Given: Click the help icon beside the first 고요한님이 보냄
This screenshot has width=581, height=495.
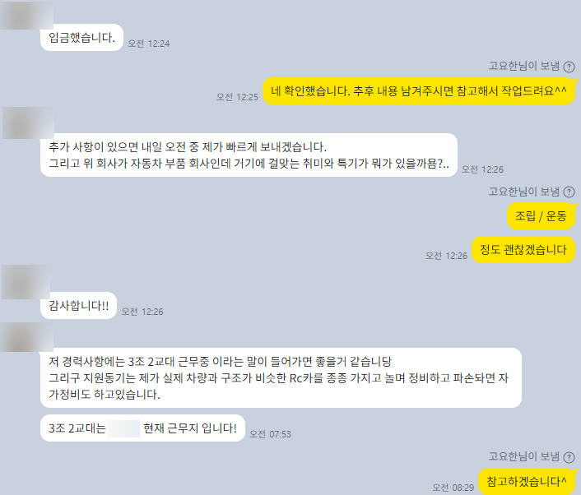Looking at the screenshot, I should pyautogui.click(x=569, y=67).
